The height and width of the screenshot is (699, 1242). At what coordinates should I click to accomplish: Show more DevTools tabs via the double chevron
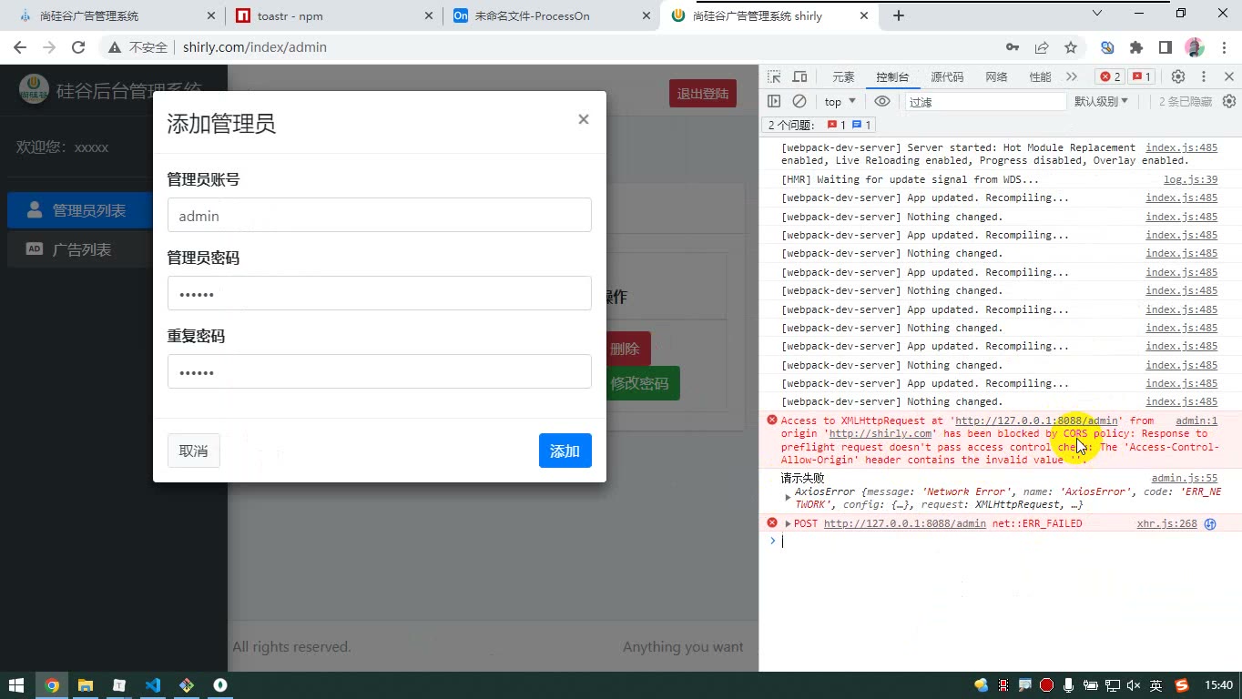[x=1072, y=76]
